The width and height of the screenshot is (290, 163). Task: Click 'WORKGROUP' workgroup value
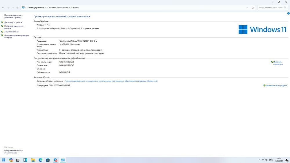tap(65, 72)
